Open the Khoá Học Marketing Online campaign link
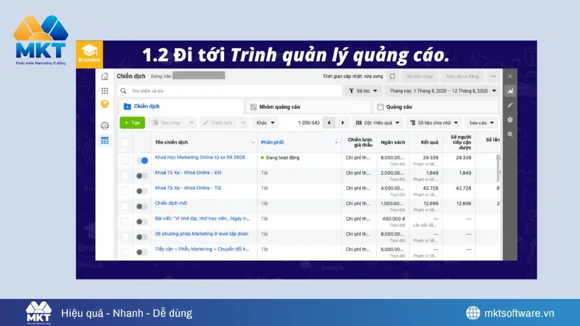The image size is (580, 326). [x=200, y=157]
